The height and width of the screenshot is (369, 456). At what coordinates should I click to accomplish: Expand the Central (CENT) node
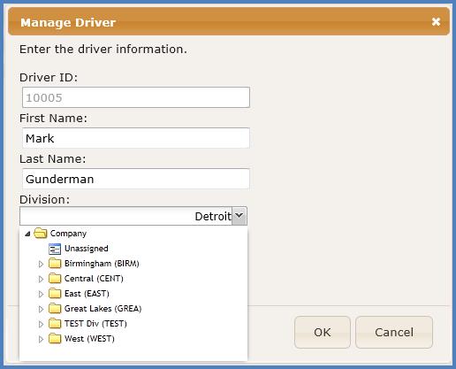41,279
